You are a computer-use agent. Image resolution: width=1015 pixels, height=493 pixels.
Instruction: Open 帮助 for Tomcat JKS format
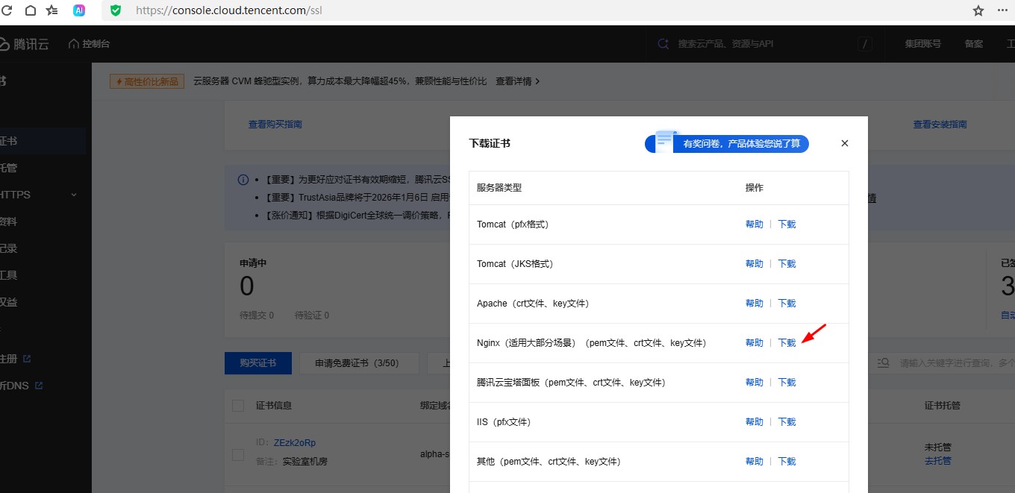[755, 263]
